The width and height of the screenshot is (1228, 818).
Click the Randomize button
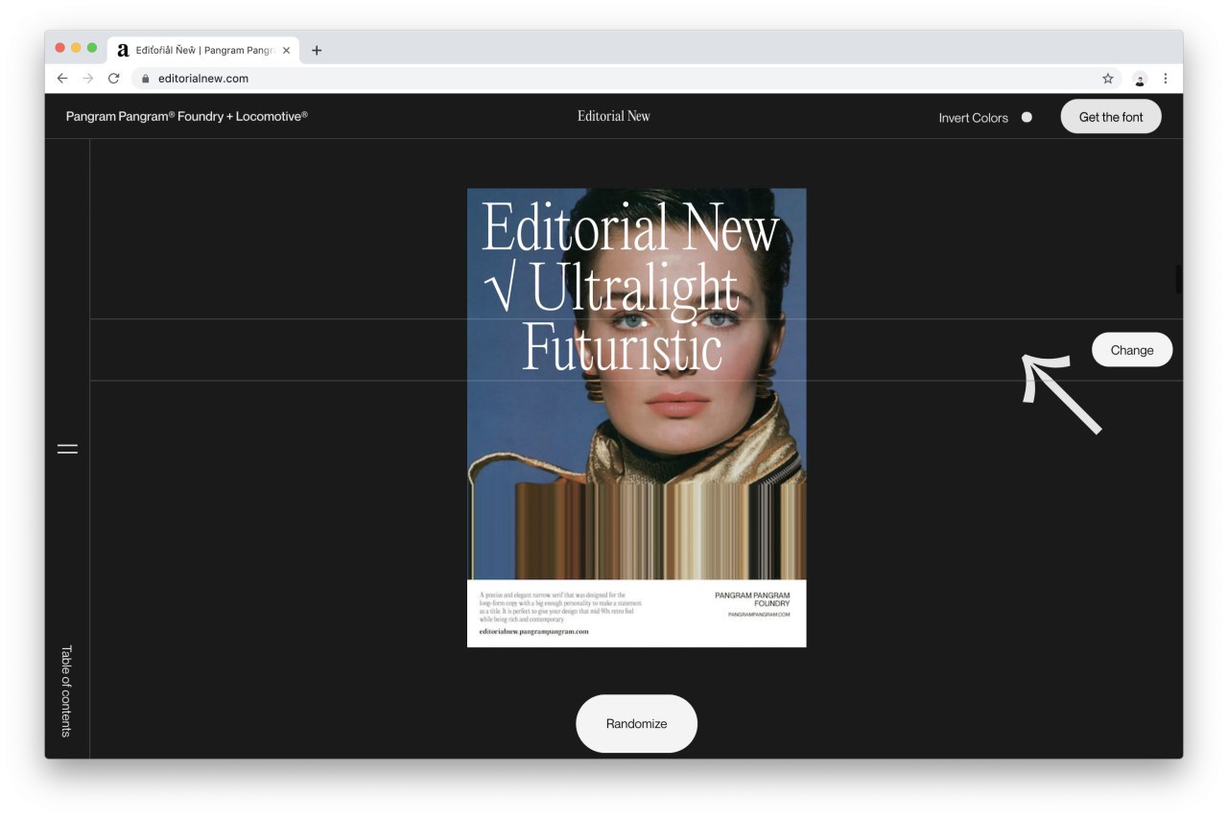[x=636, y=724]
